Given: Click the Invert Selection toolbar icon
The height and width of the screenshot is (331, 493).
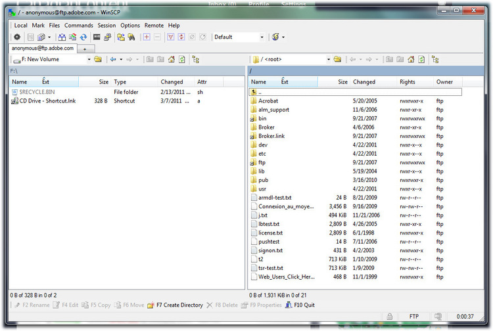Looking at the screenshot, I should point(181,37).
